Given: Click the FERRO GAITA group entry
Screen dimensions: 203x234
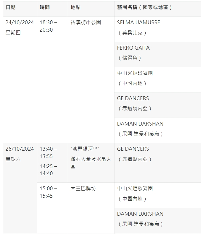Looking at the screenshot, I should point(158,54).
